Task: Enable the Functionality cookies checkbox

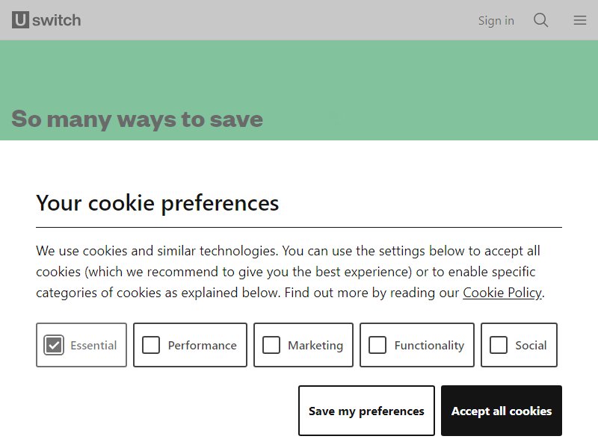Action: point(377,345)
